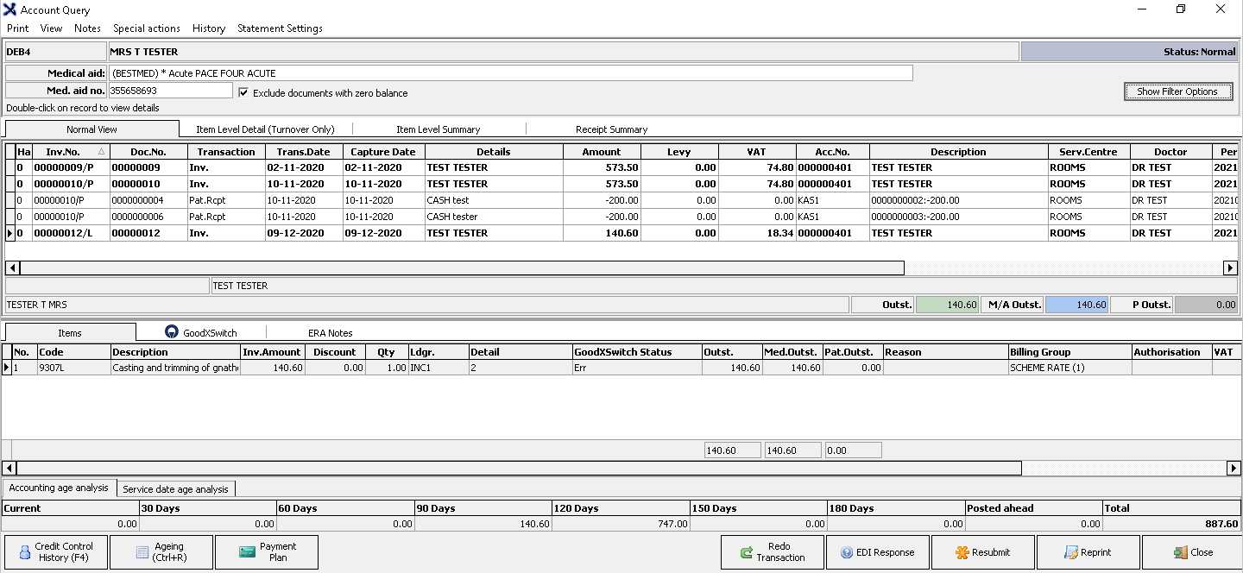The image size is (1243, 573).
Task: Click the Resubmit icon
Action: pos(962,552)
